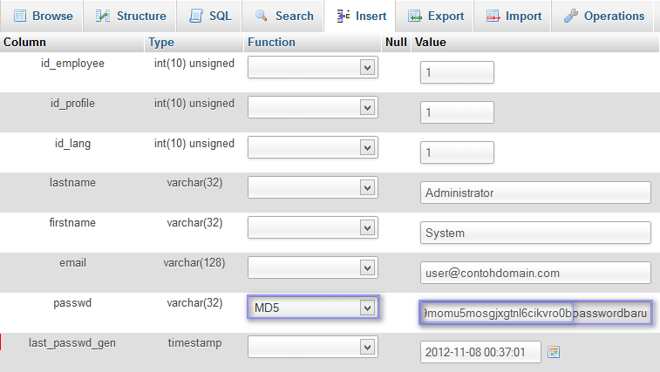This screenshot has width=660, height=372.
Task: Click the id_employee value field
Action: [457, 72]
